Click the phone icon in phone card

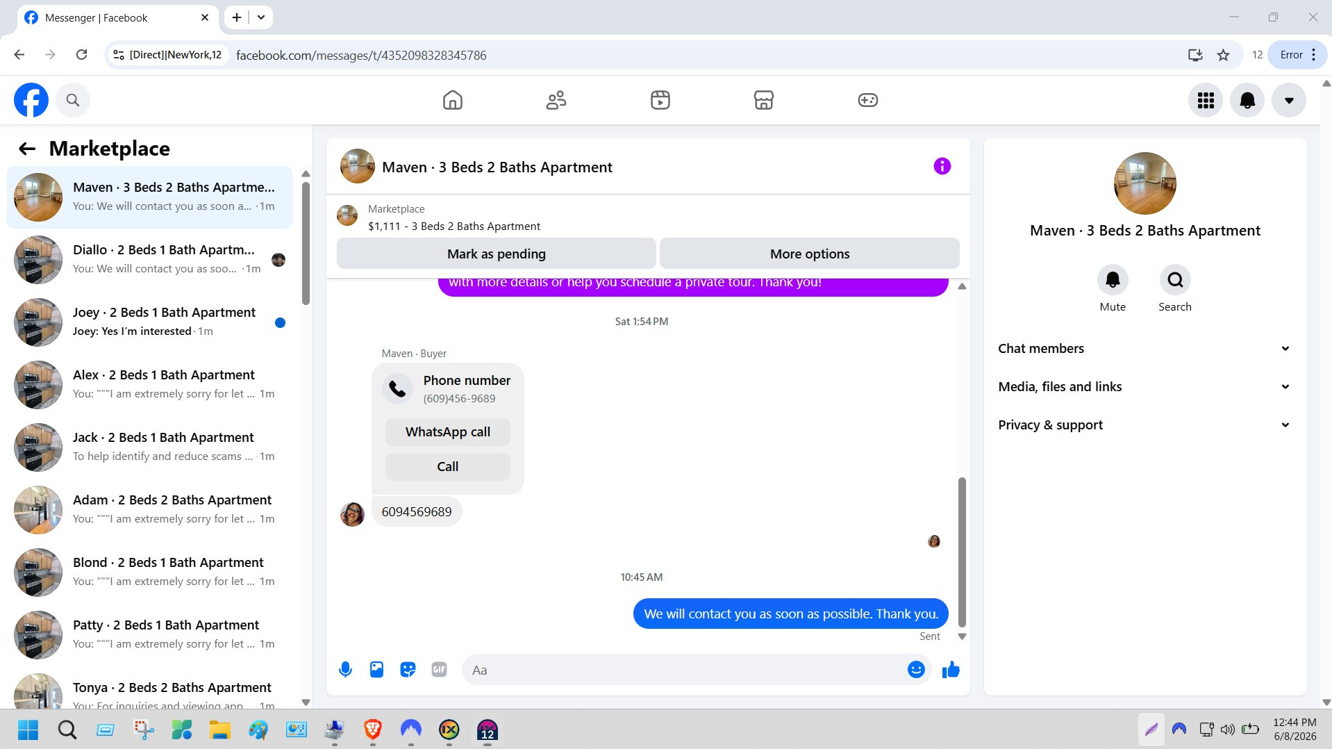(397, 389)
